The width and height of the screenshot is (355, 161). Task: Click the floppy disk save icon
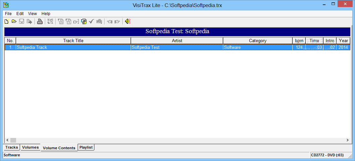coord(21,21)
